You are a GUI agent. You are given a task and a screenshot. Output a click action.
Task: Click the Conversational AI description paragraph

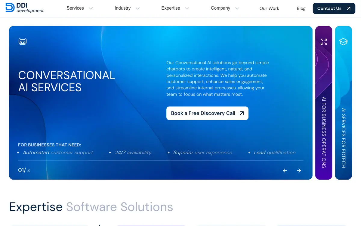coord(218,78)
